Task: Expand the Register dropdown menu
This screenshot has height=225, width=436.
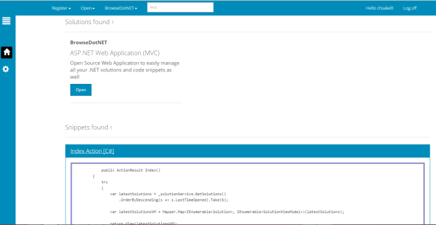Action: 61,8
